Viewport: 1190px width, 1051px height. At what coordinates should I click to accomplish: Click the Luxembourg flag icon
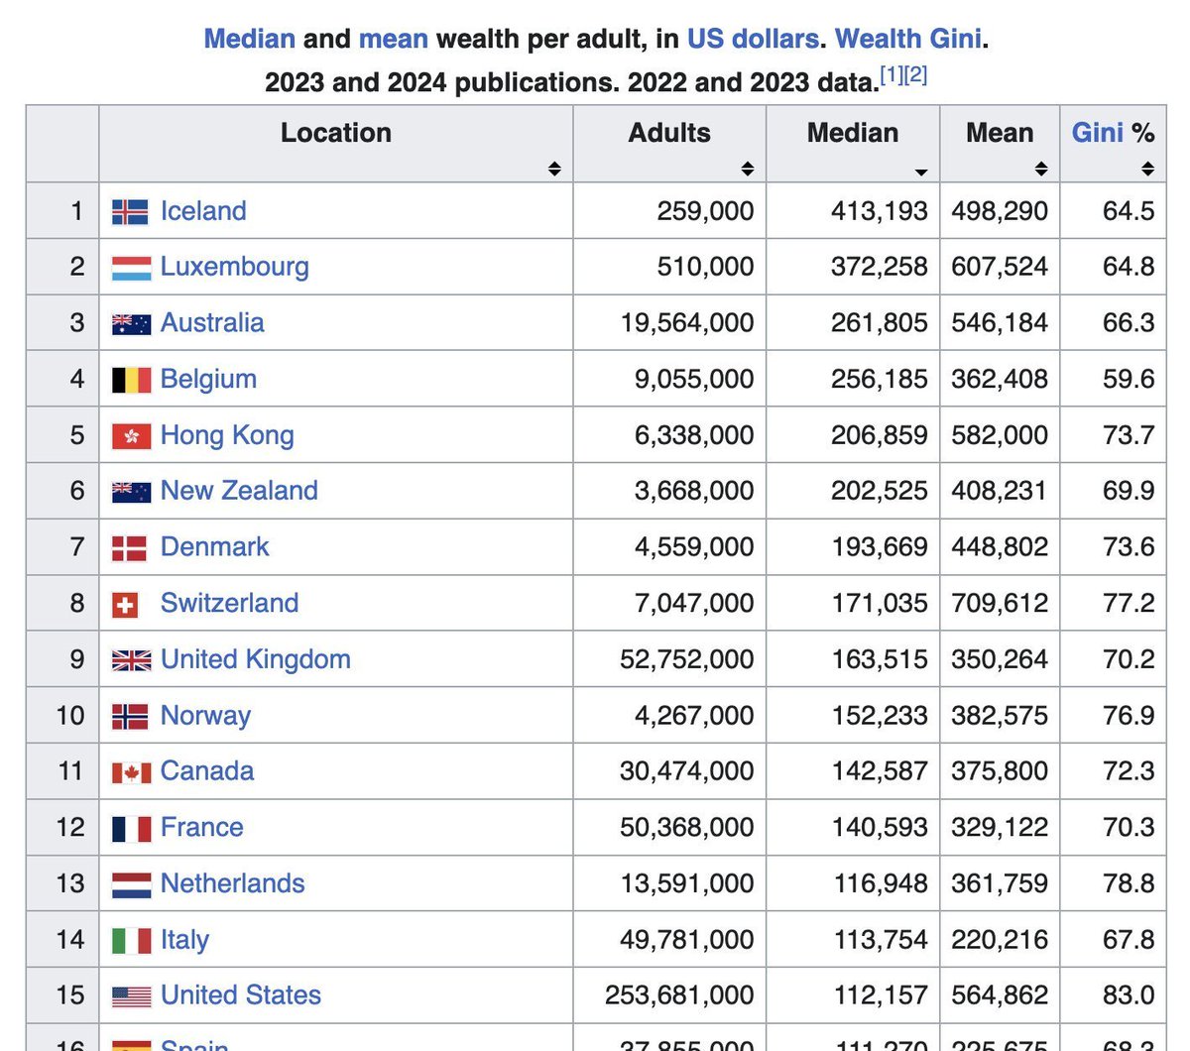point(131,268)
